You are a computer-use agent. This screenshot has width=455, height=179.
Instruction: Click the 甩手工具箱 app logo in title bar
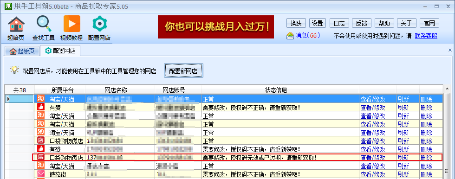click(x=8, y=6)
